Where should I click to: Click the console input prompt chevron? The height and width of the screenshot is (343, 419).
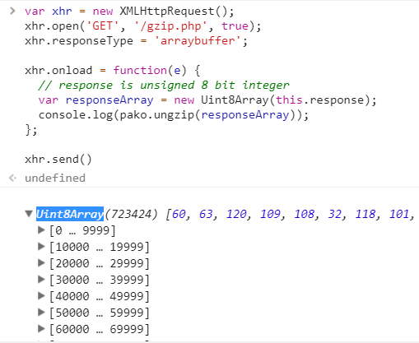(12, 11)
